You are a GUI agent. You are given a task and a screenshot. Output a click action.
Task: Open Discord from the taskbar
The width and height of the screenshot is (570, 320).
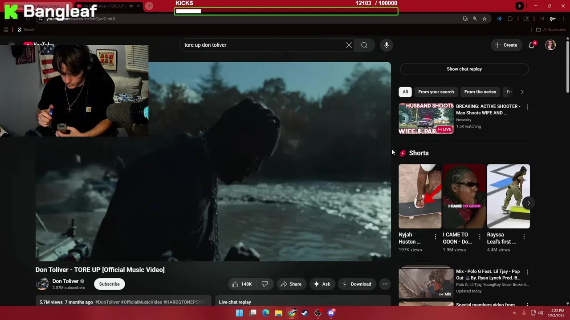coord(331,313)
